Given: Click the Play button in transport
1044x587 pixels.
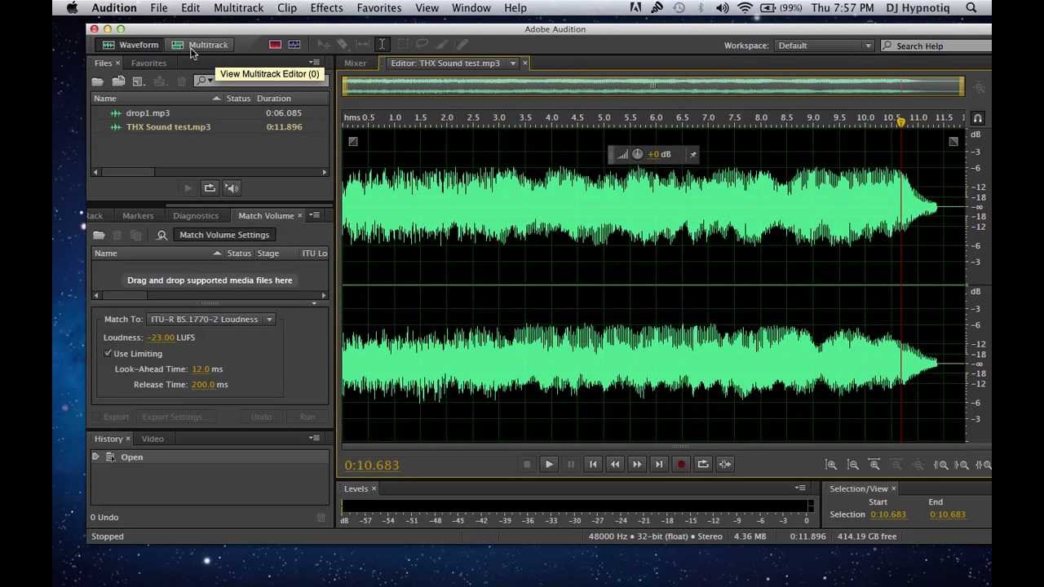Looking at the screenshot, I should click(x=549, y=465).
